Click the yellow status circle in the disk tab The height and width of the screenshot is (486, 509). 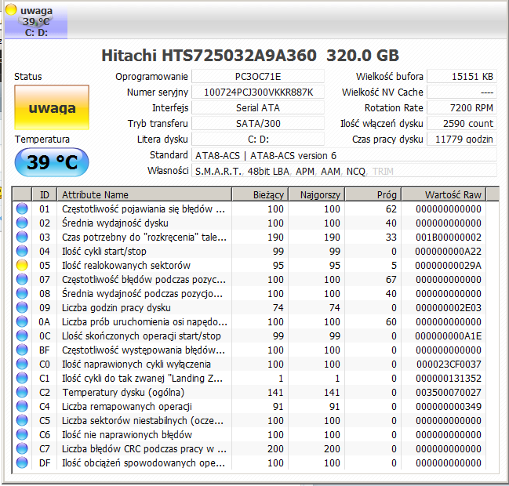pos(11,9)
